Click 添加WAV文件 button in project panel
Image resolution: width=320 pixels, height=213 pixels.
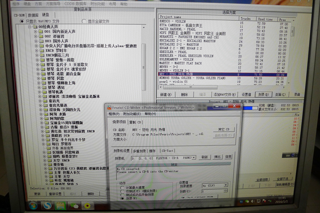(224, 95)
